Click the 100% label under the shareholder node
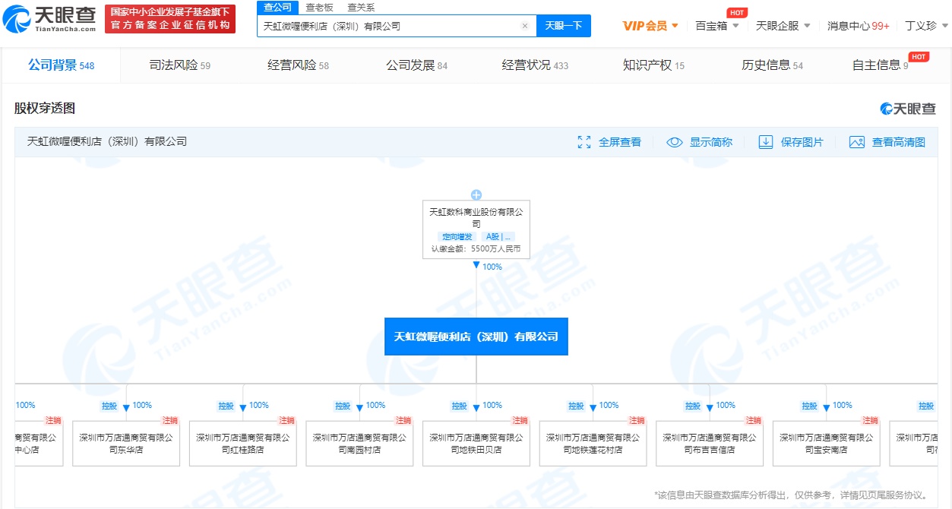The width and height of the screenshot is (952, 509). tap(492, 267)
